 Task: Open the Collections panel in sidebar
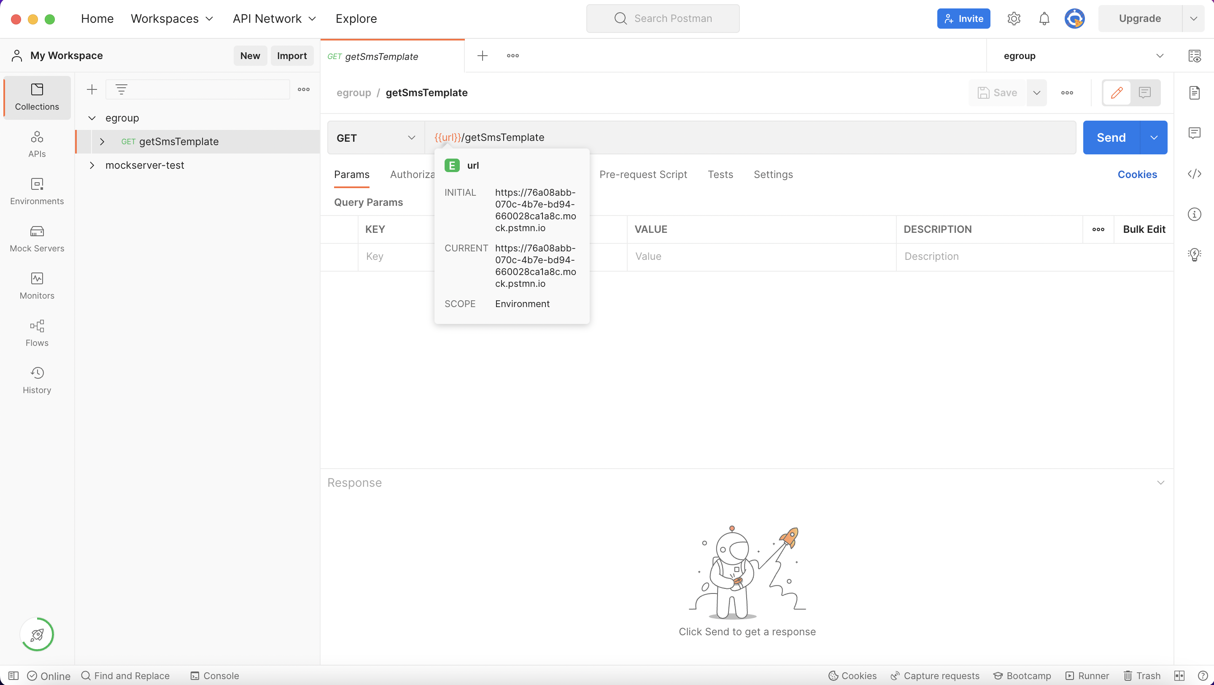pos(37,97)
